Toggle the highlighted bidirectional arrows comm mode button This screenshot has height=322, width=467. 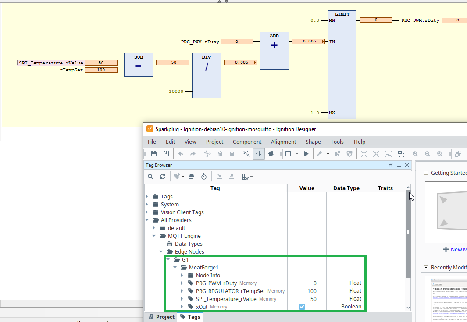259,154
